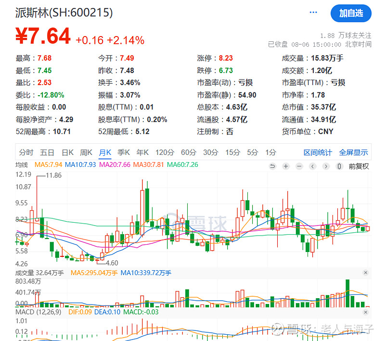385x341 pixels.
Task: Click the 最高 value 7.68
Action: (44, 58)
